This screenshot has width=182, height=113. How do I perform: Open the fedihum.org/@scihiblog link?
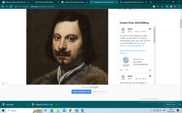pyautogui.click(x=133, y=46)
